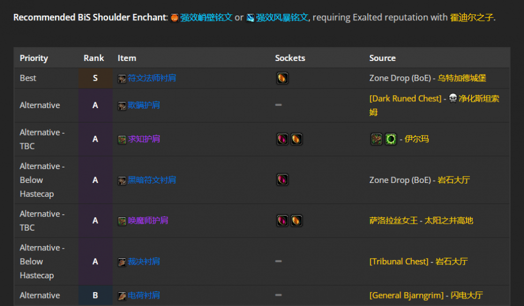524x306 pixels.
Task: Click the item icon beside 欺瞒护肩
Action: click(x=122, y=106)
